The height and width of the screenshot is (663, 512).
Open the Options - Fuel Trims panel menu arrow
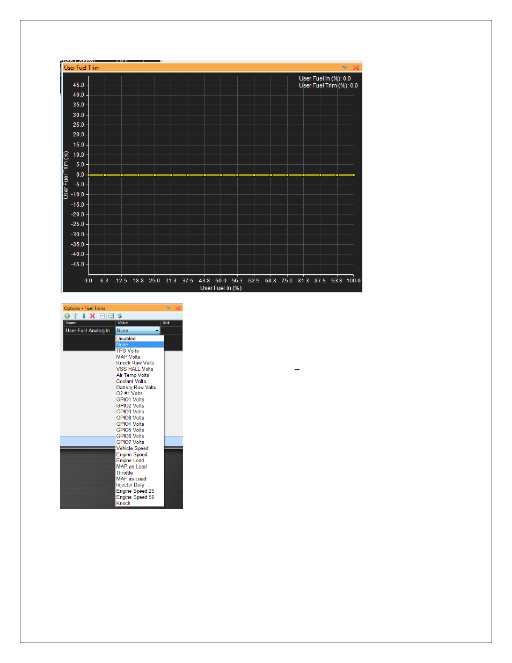(x=169, y=308)
